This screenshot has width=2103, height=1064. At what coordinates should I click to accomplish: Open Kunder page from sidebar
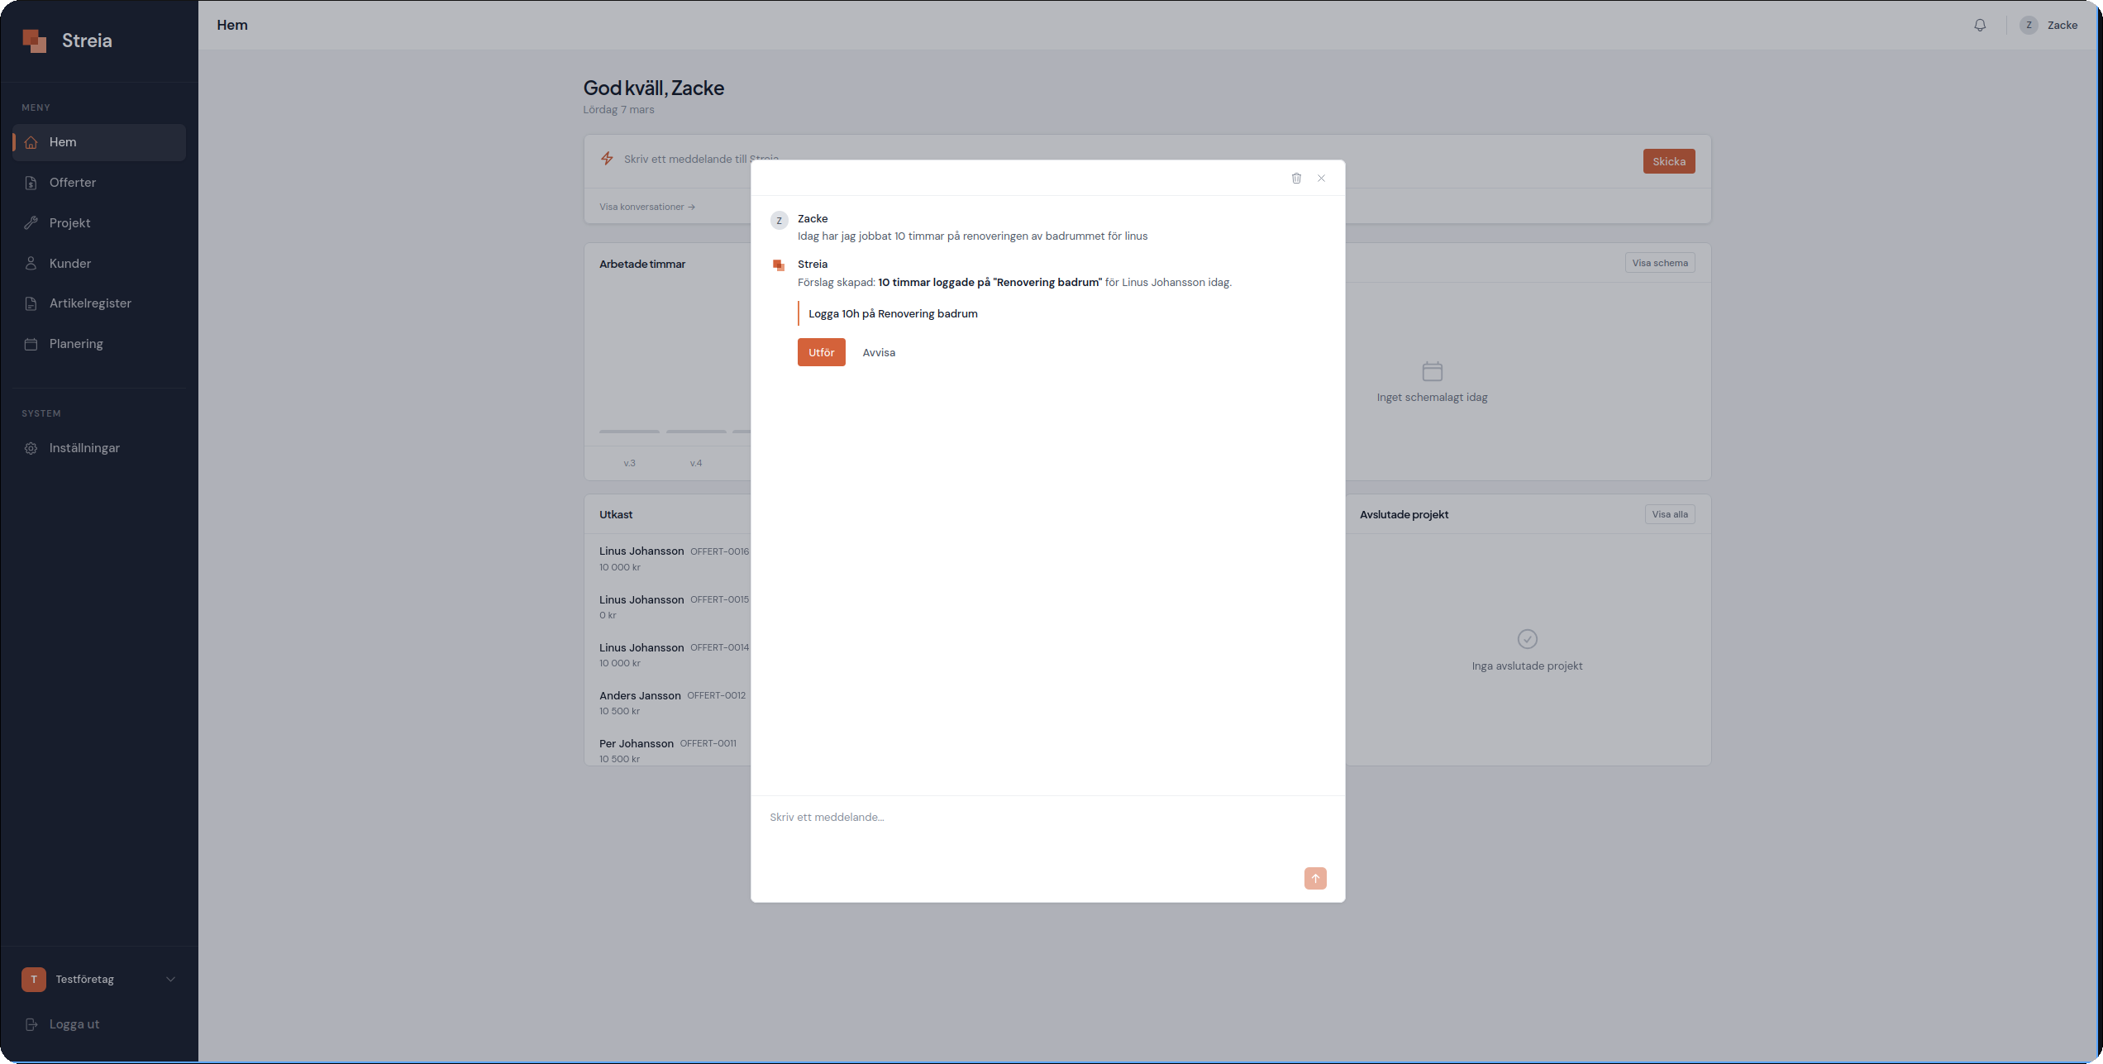[69, 264]
